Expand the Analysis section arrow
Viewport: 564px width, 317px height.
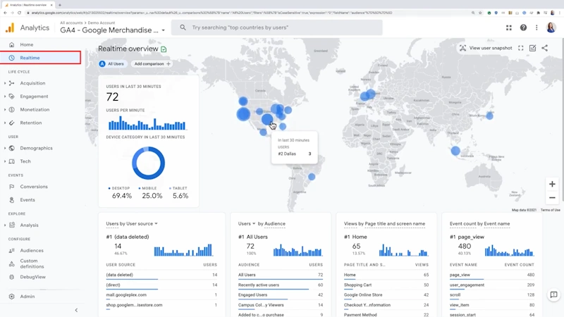click(5, 225)
